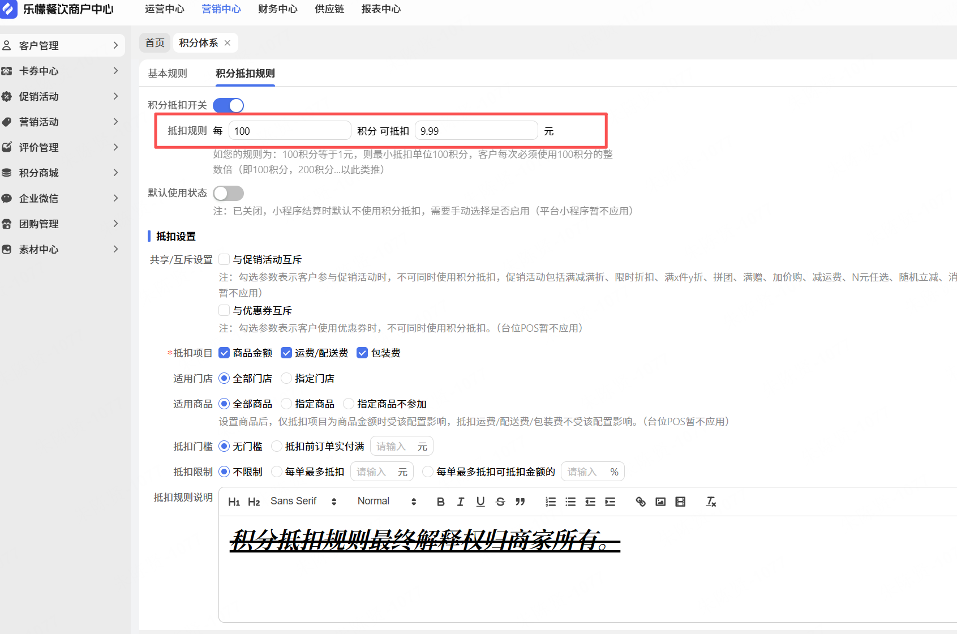Viewport: 957px width, 634px height.
Task: Open 报表中心 top menu
Action: [x=381, y=9]
